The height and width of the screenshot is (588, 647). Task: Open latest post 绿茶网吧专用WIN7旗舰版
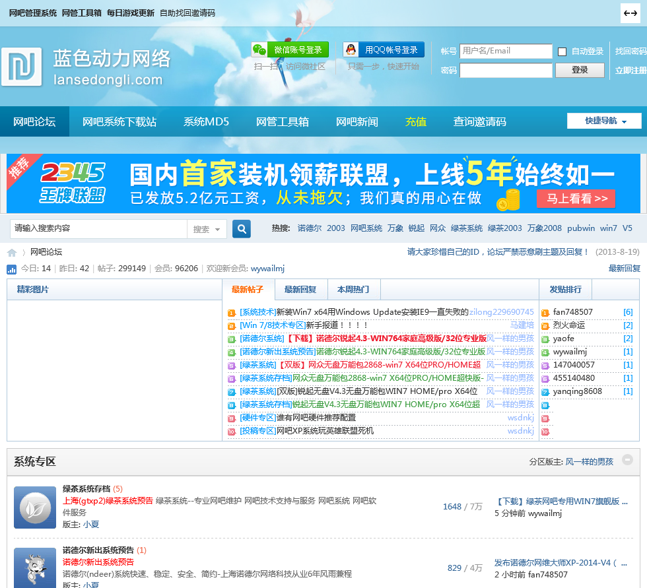[x=561, y=502]
